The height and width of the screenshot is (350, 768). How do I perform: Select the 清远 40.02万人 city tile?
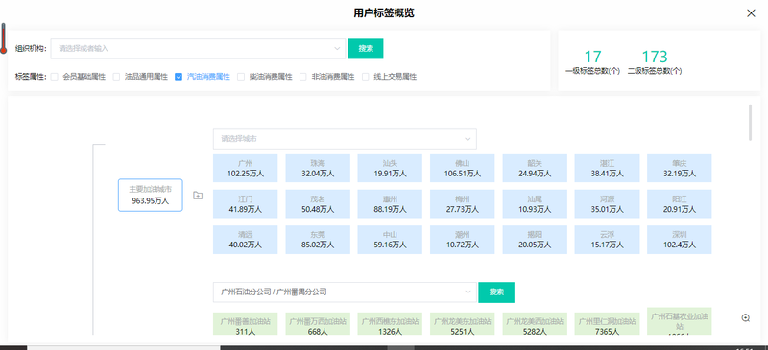pyautogui.click(x=246, y=240)
